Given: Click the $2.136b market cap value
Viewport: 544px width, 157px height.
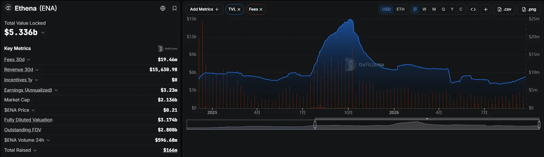Looking at the screenshot, I should point(168,100).
